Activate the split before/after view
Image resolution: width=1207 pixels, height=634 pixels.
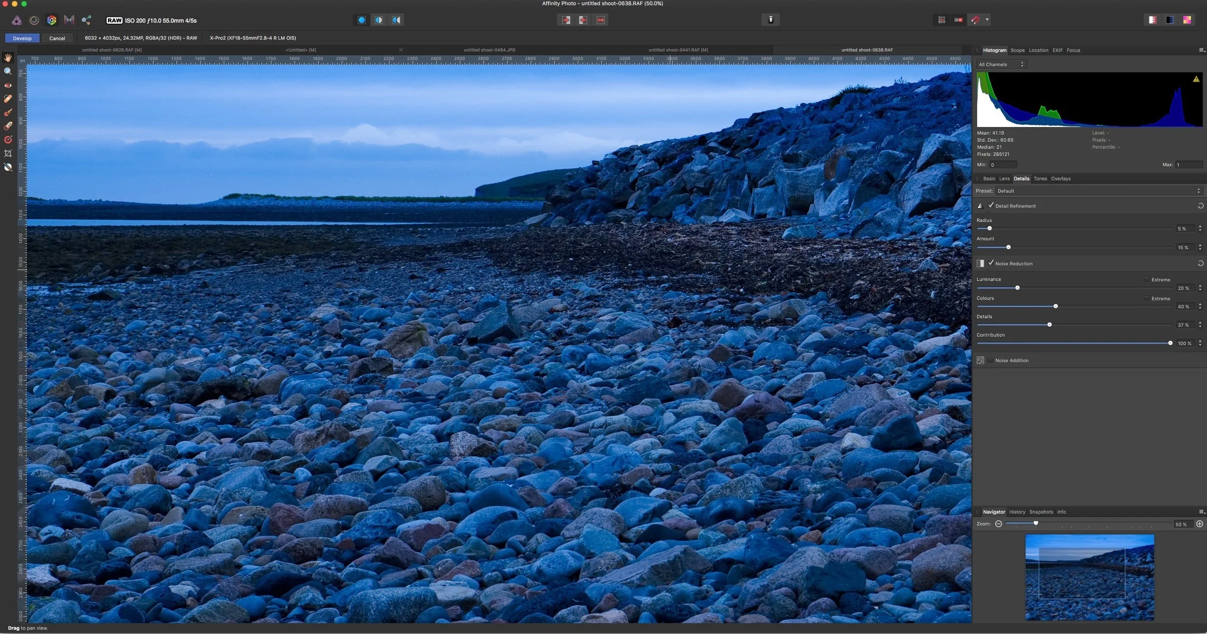pyautogui.click(x=379, y=20)
